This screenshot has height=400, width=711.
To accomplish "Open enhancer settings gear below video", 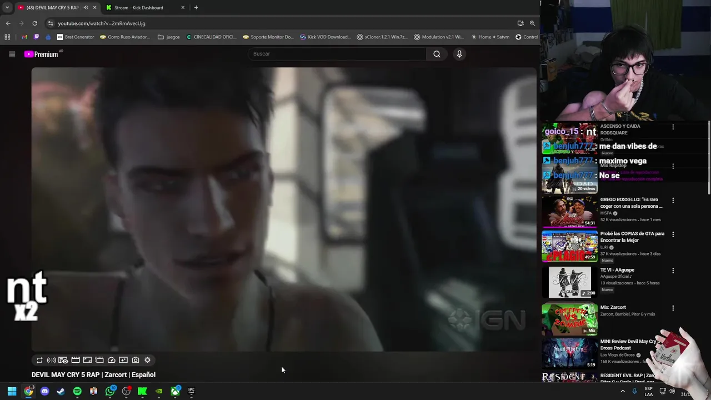I will click(147, 360).
